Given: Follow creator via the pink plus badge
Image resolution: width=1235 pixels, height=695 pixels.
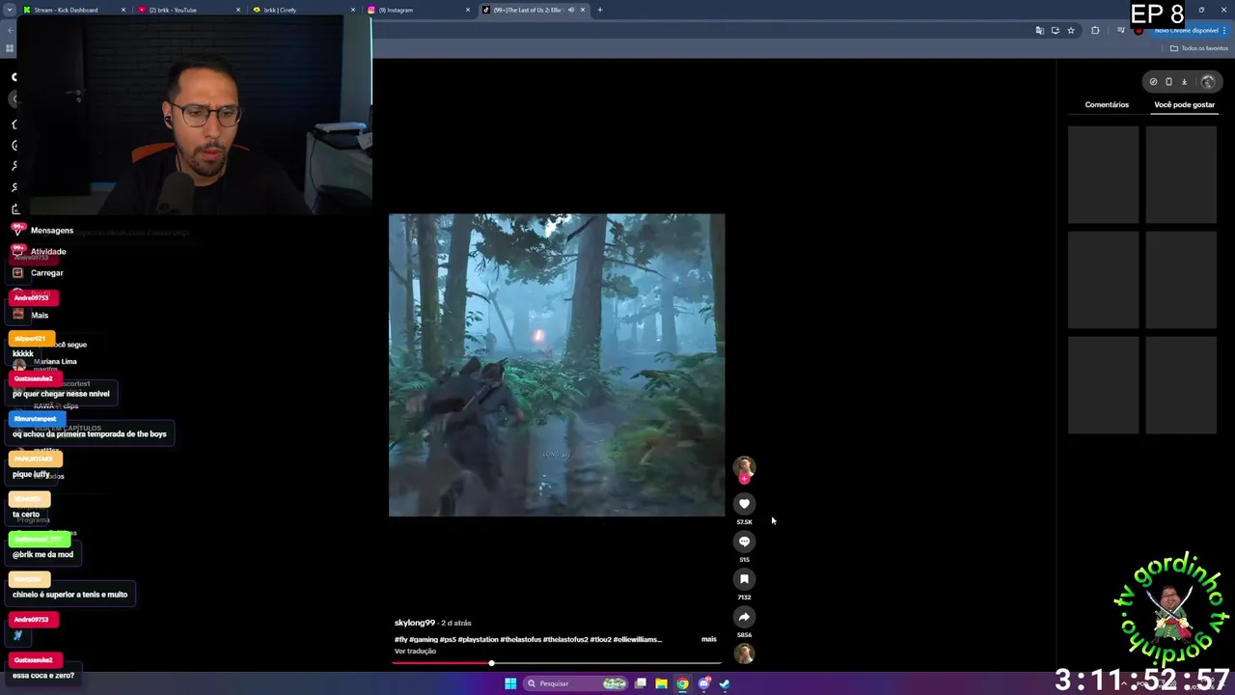Looking at the screenshot, I should [744, 479].
